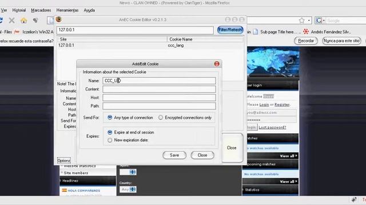
Task: Click the cookie Host input field
Action: [159, 97]
